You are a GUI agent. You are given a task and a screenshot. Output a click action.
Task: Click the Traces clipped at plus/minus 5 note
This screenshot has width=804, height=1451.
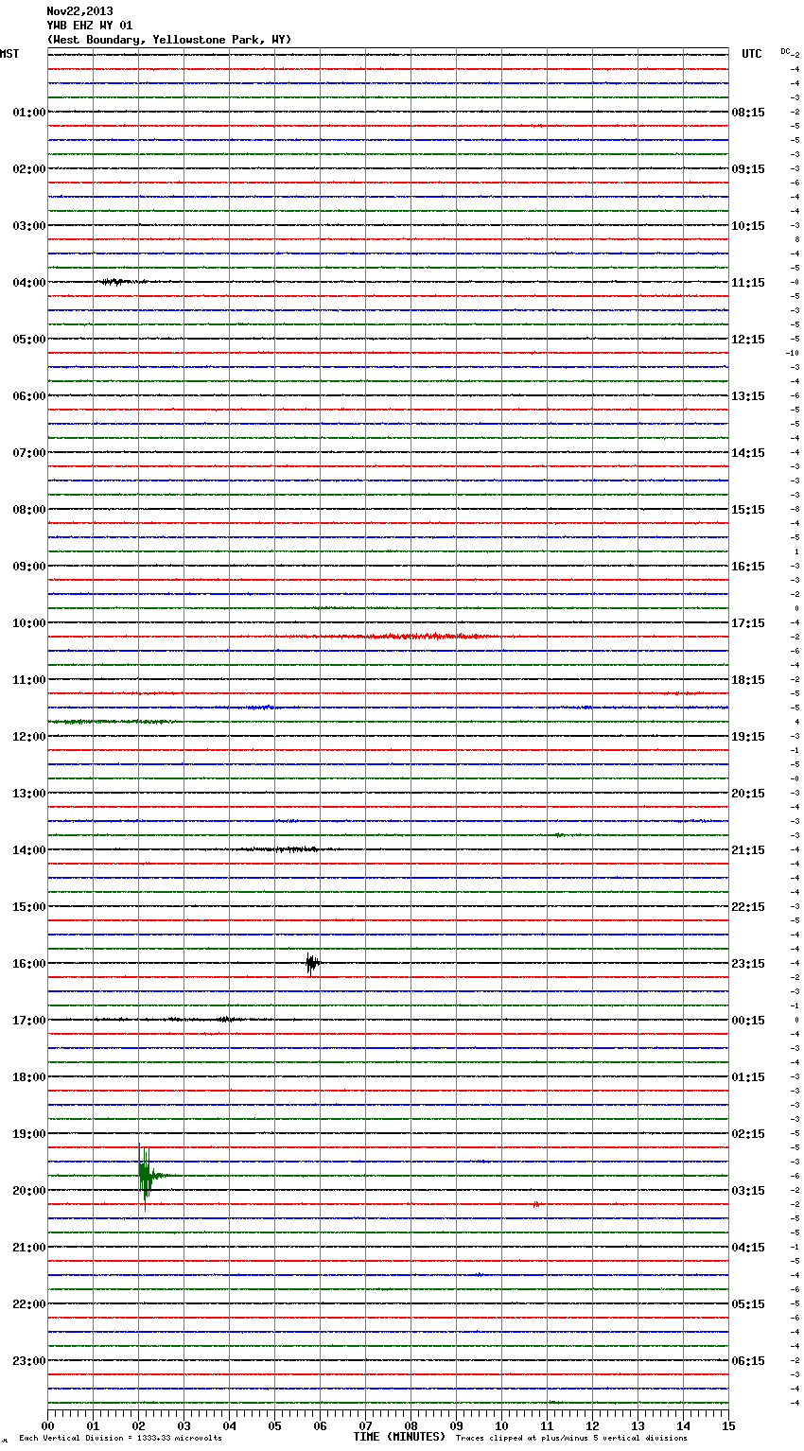click(x=571, y=1438)
